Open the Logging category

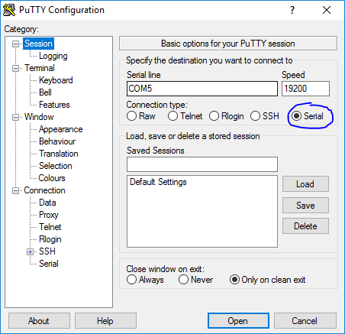(x=53, y=56)
